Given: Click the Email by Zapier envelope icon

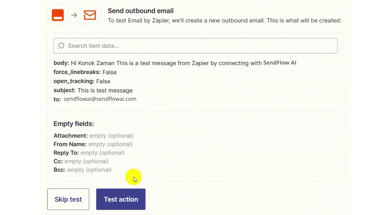Looking at the screenshot, I should [x=90, y=15].
